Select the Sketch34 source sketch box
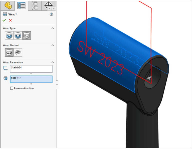The width and height of the screenshot is (192, 149). tap(31, 69)
